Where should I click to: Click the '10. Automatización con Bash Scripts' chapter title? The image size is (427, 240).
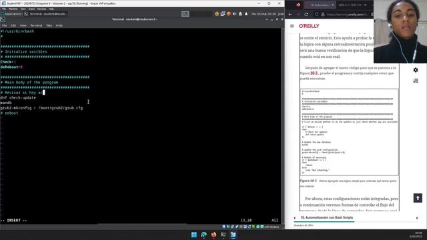pos(326,218)
